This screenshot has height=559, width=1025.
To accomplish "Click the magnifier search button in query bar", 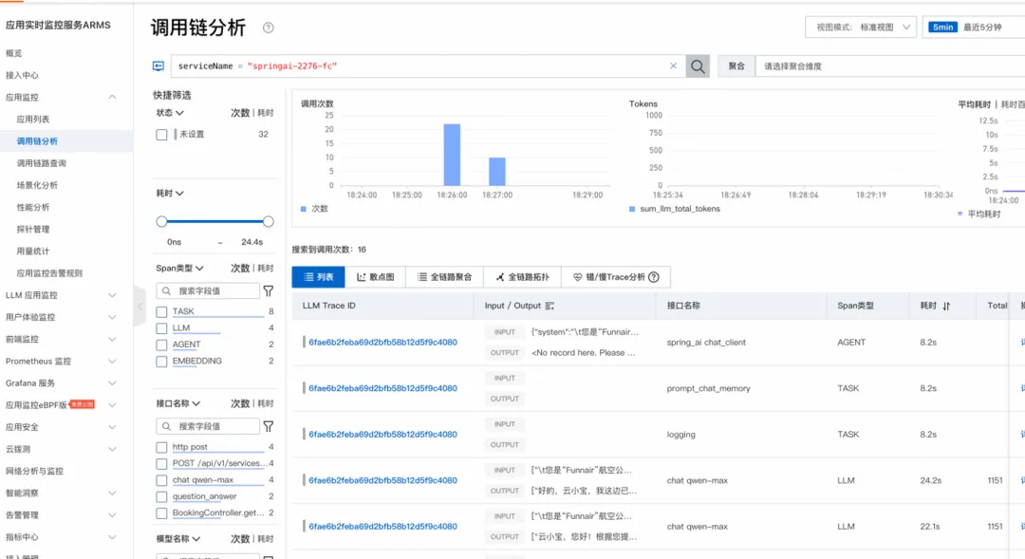I will click(x=698, y=66).
